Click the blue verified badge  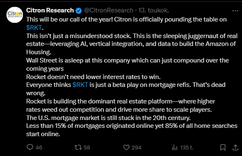(x=79, y=11)
